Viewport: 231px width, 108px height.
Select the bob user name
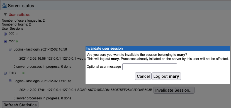[11, 34]
